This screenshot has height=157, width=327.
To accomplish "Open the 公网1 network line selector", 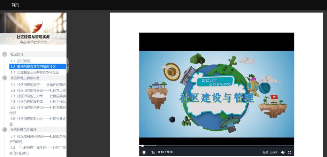I will 274,152.
